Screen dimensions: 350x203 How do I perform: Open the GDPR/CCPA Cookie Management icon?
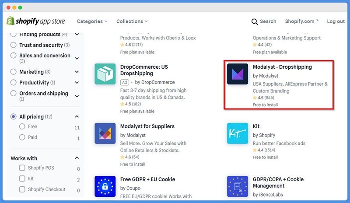(x=238, y=186)
